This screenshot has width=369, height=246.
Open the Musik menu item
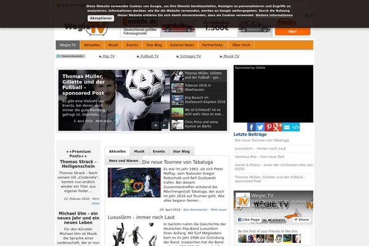pyautogui.click(x=113, y=45)
